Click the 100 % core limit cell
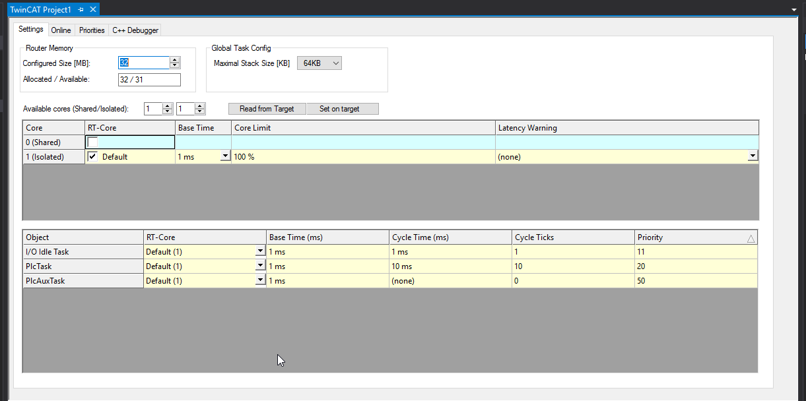 click(363, 157)
